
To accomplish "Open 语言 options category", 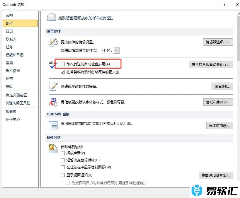I will click(x=20, y=79).
